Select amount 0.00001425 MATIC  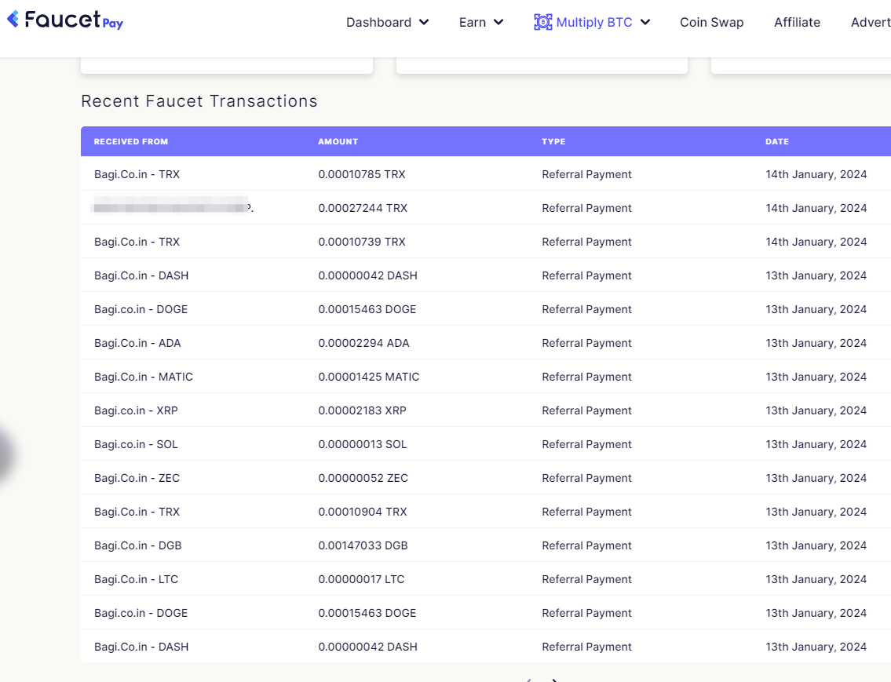click(368, 377)
